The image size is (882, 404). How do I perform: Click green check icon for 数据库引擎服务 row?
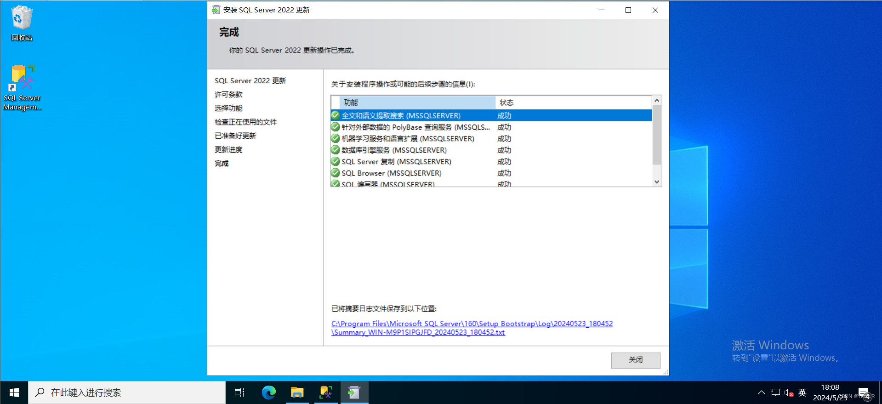point(336,150)
